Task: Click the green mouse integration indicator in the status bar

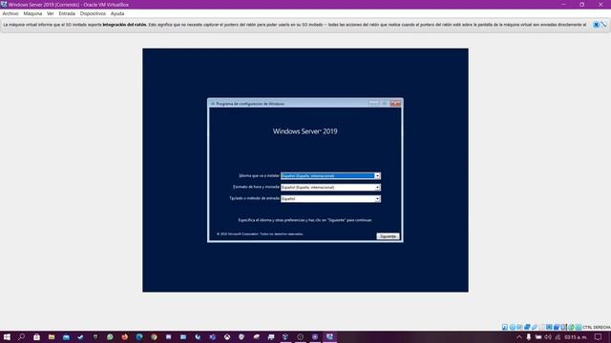Action: tap(571, 327)
